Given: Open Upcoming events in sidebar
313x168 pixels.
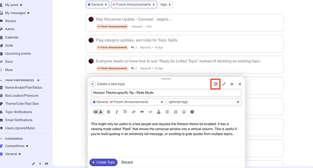Looking at the screenshot, I should point(18,53).
